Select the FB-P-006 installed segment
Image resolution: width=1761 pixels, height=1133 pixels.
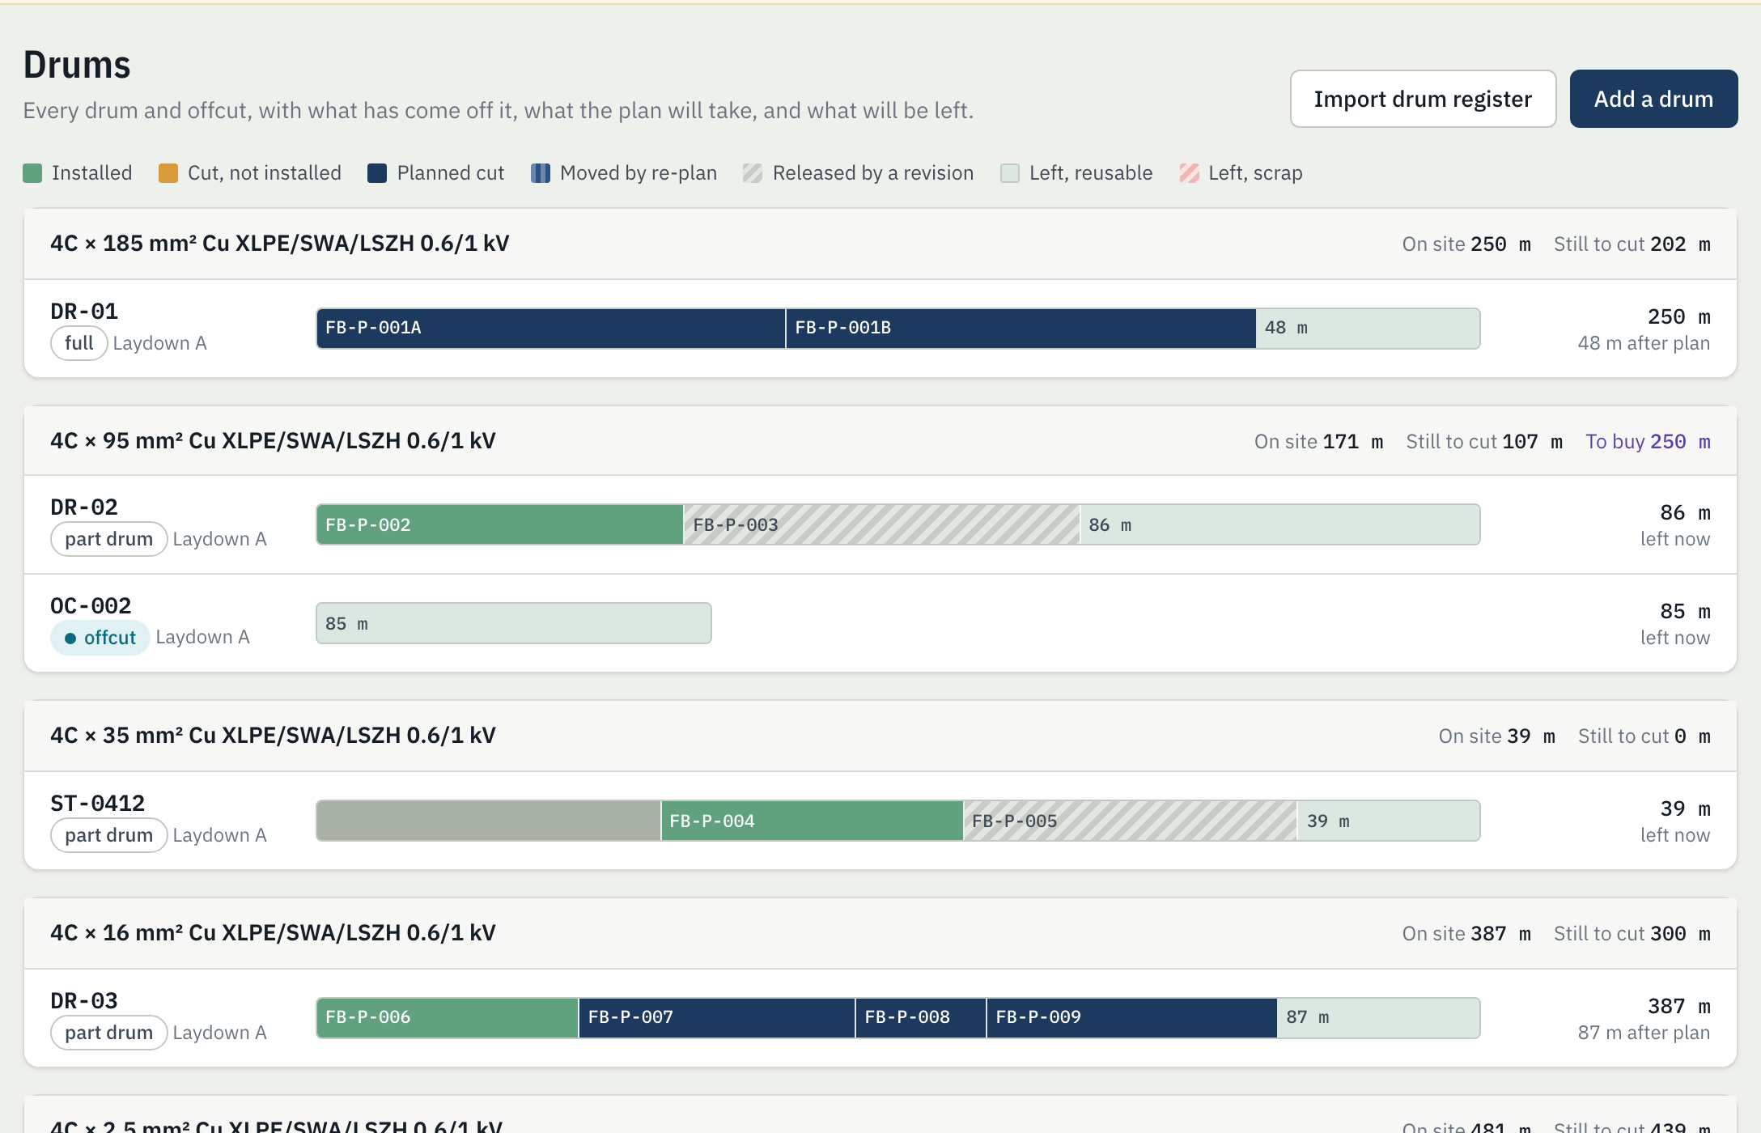click(448, 1018)
